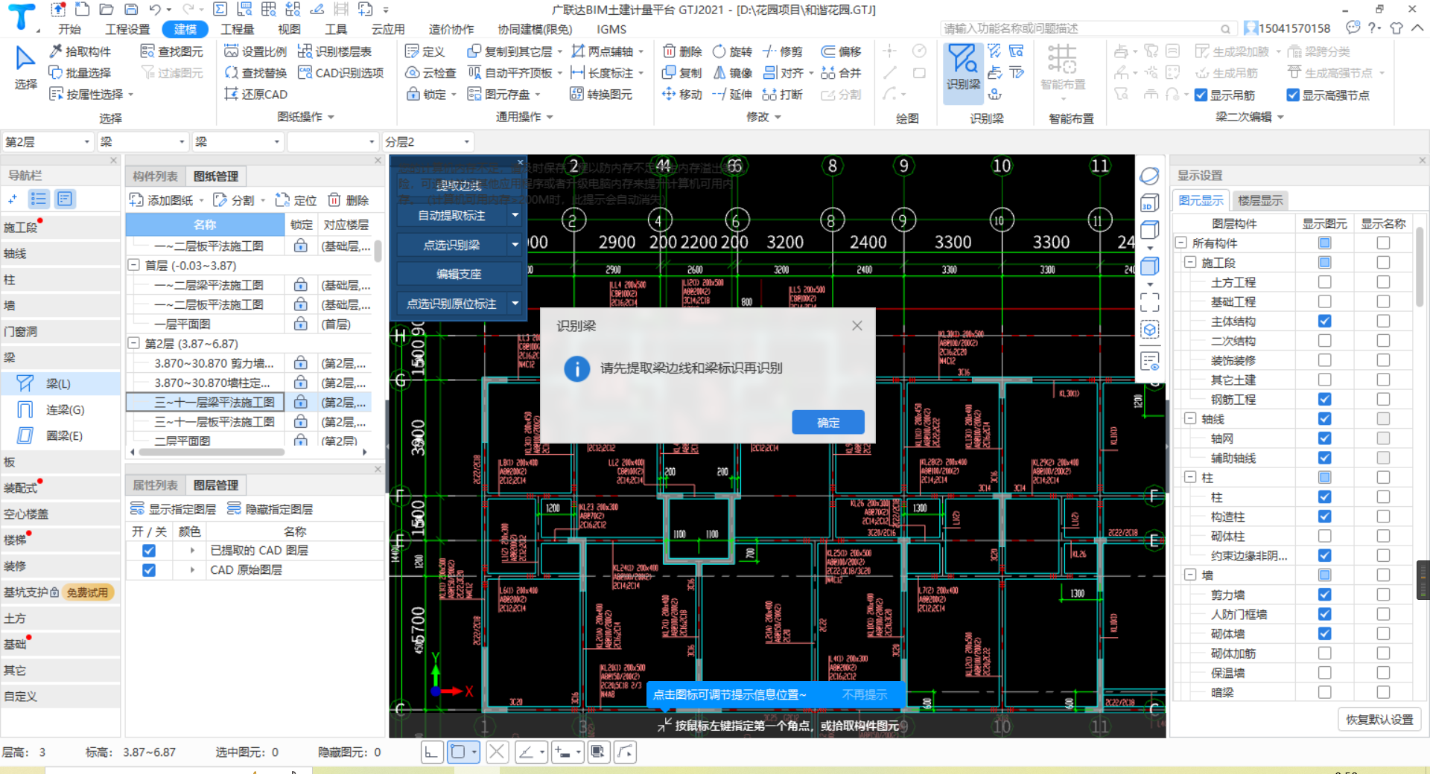Screen dimensions: 1430x774
Task: Collapse the 轴线 node in display settings
Action: (x=1190, y=418)
